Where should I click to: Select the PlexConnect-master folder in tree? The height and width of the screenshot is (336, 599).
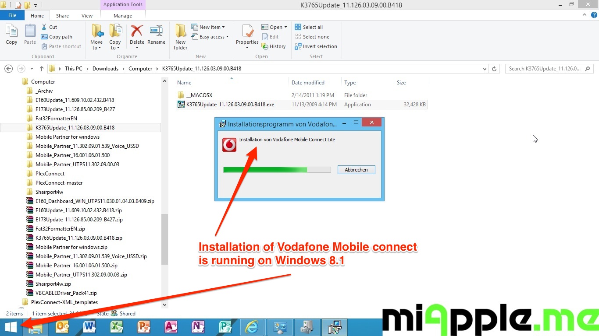(x=59, y=183)
